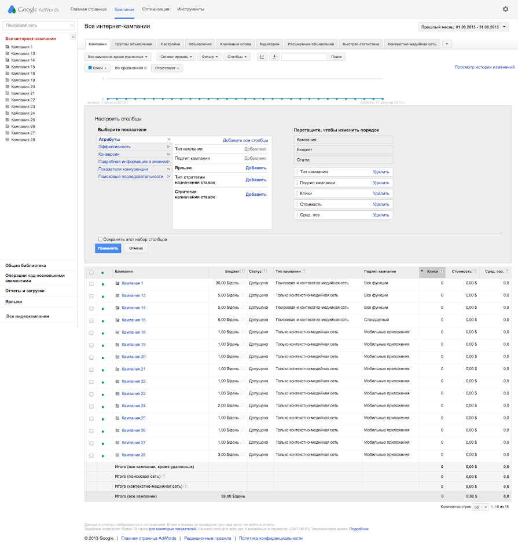This screenshot has width=518, height=552.
Task: Click help icon next to Тип кампании header
Action: point(304,270)
